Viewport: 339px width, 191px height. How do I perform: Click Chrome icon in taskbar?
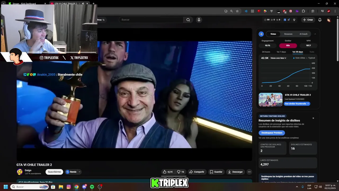point(76,187)
